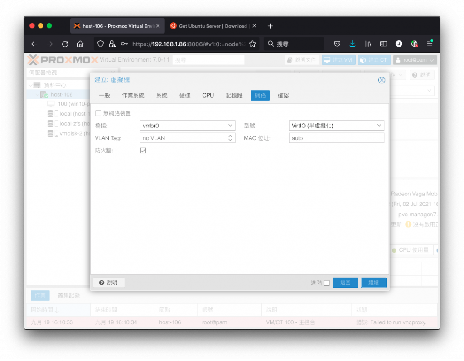Viewport: 464px width, 361px height.
Task: Collapse the host-106 tree node
Action: click(37, 95)
